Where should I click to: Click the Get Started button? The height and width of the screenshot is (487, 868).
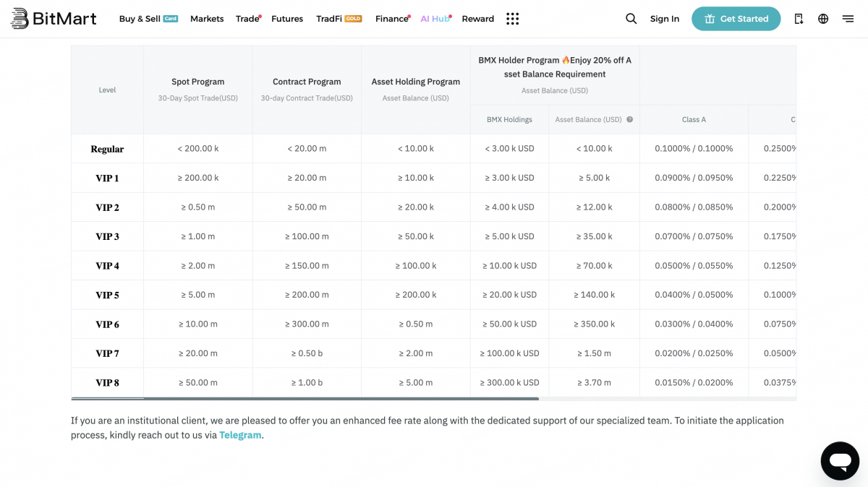[x=736, y=19]
